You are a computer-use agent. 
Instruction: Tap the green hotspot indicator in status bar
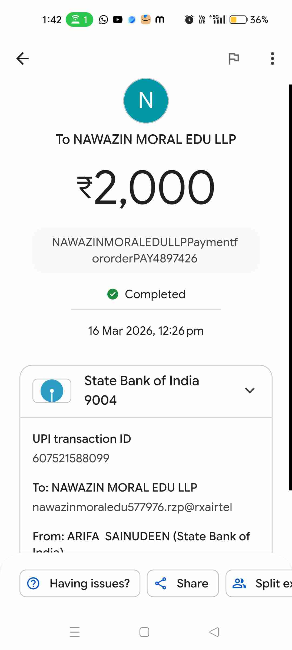79,19
